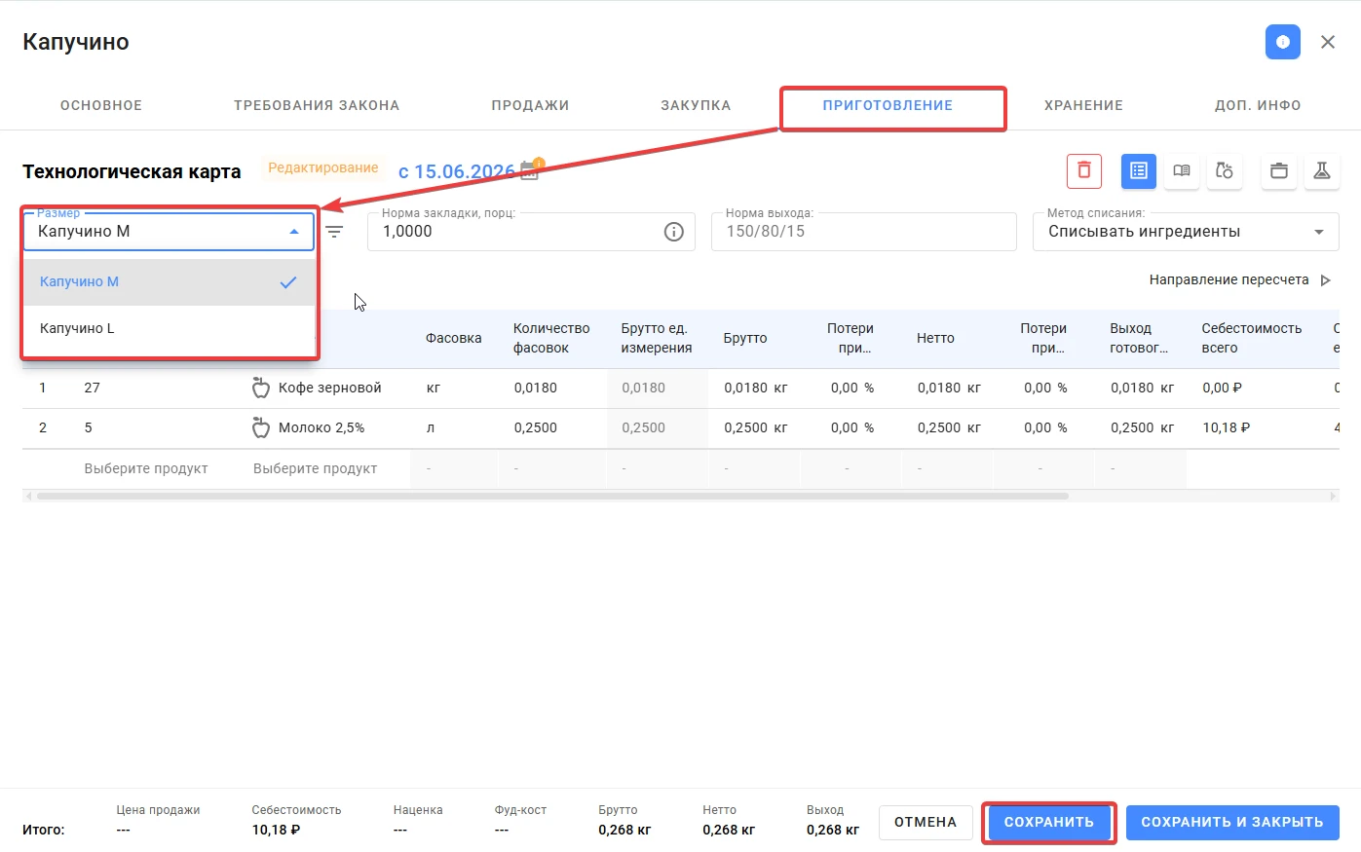Click the calendar icon near the date
1361x852 pixels.
pos(530,170)
